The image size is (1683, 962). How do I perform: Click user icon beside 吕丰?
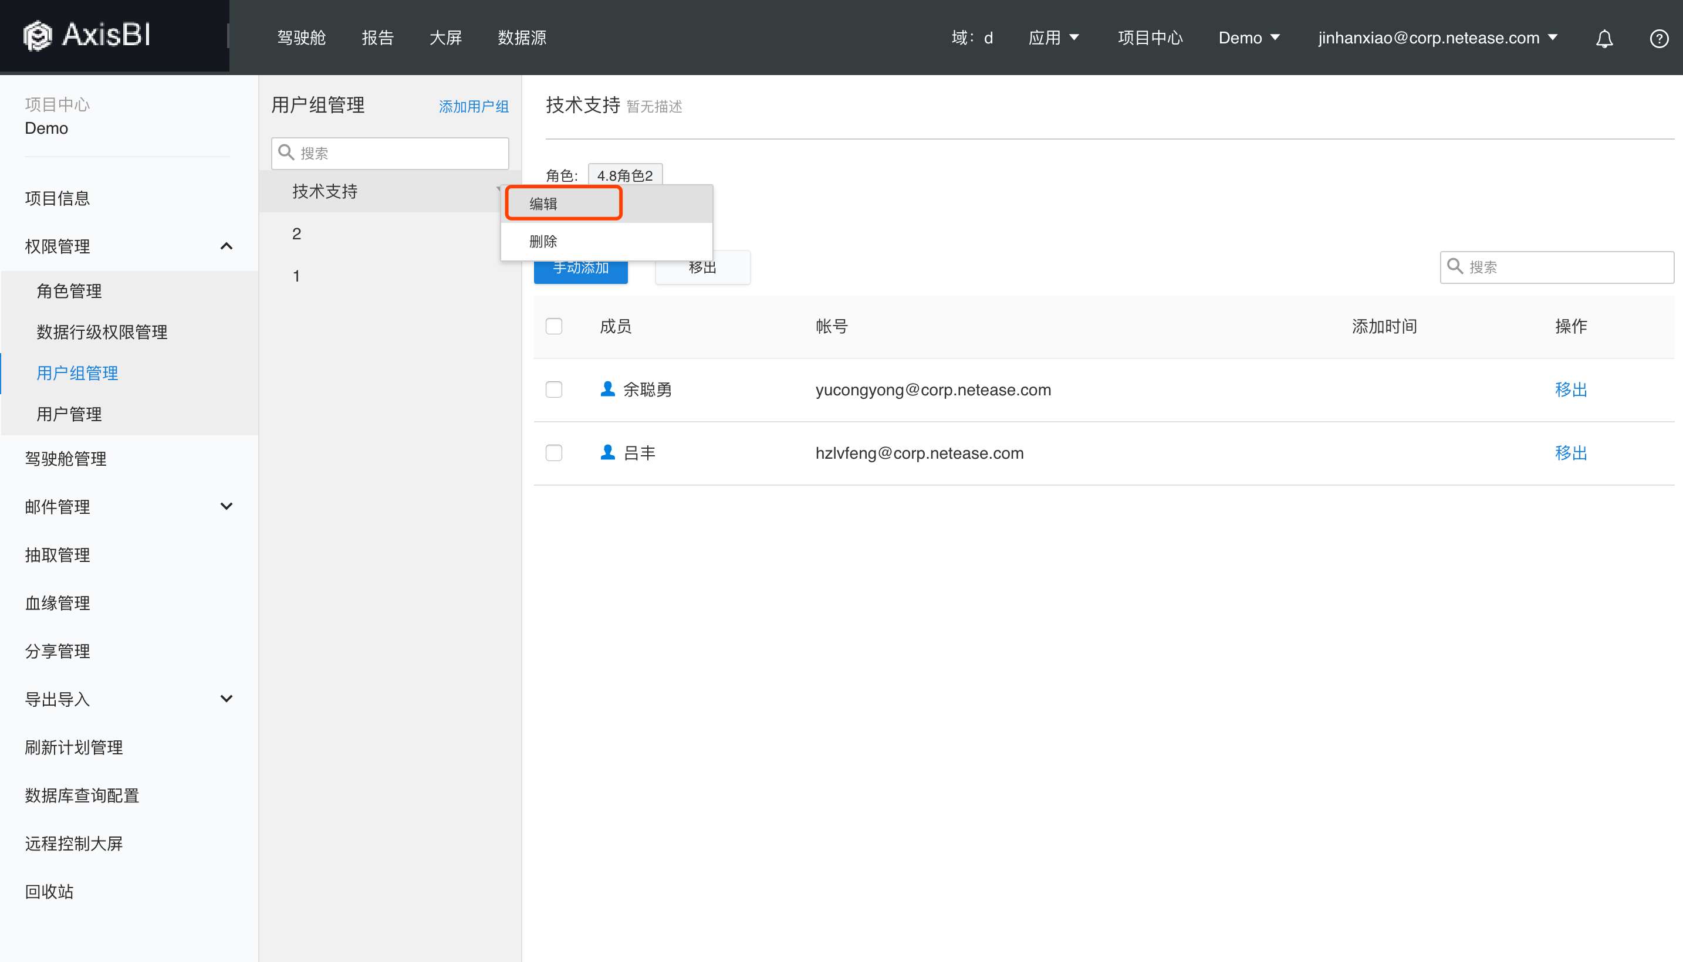(x=607, y=453)
